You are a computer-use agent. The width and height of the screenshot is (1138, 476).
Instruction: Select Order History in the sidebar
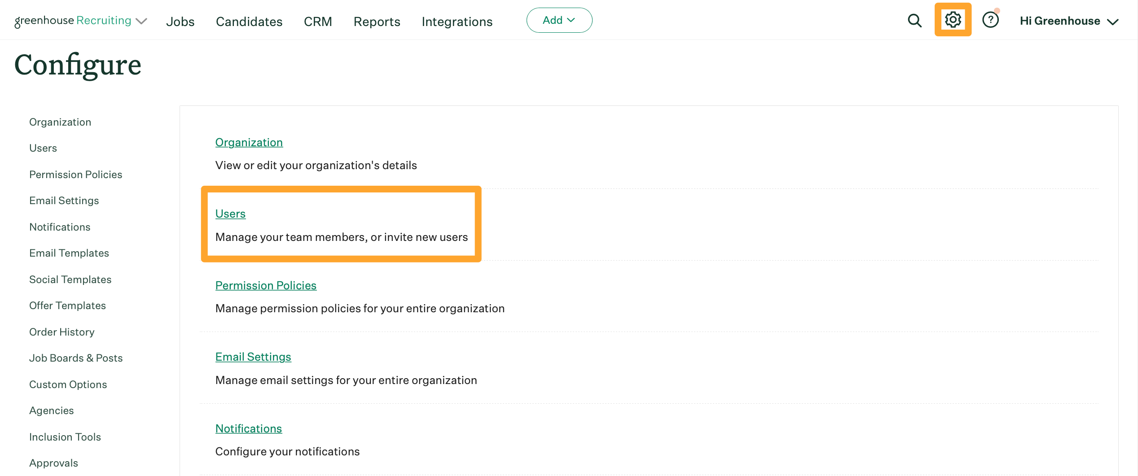[62, 332]
